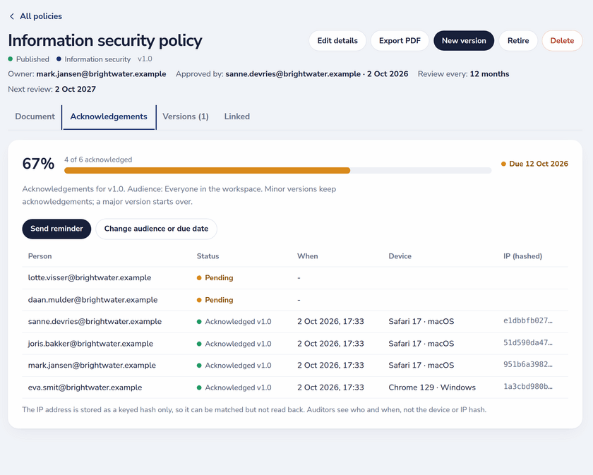Click mark.jansen@brightwater.example in the table

pos(92,366)
